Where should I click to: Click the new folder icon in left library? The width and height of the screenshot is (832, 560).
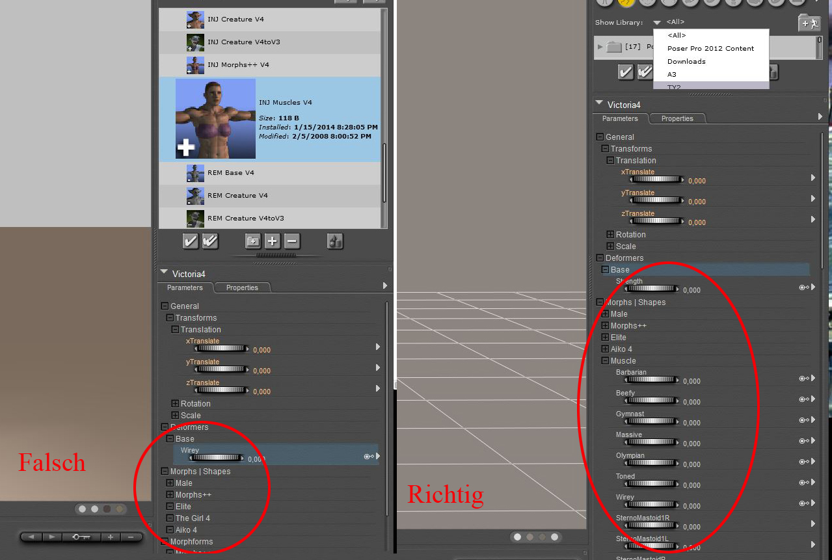coord(252,241)
